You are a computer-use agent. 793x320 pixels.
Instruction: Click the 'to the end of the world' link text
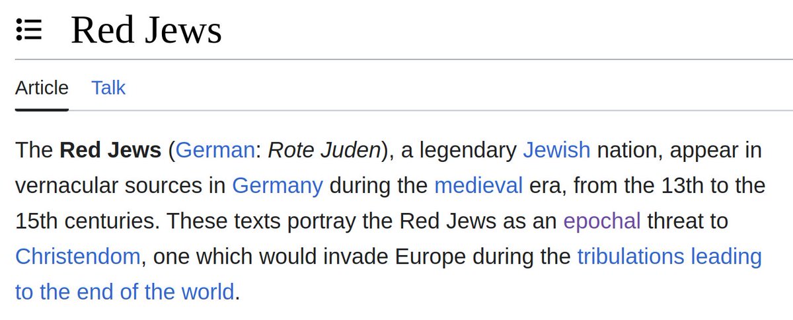[124, 291]
